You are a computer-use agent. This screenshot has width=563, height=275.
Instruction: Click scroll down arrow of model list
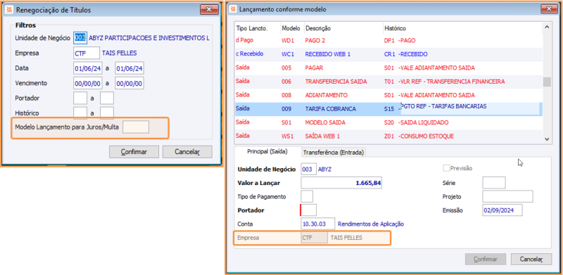coord(547,139)
